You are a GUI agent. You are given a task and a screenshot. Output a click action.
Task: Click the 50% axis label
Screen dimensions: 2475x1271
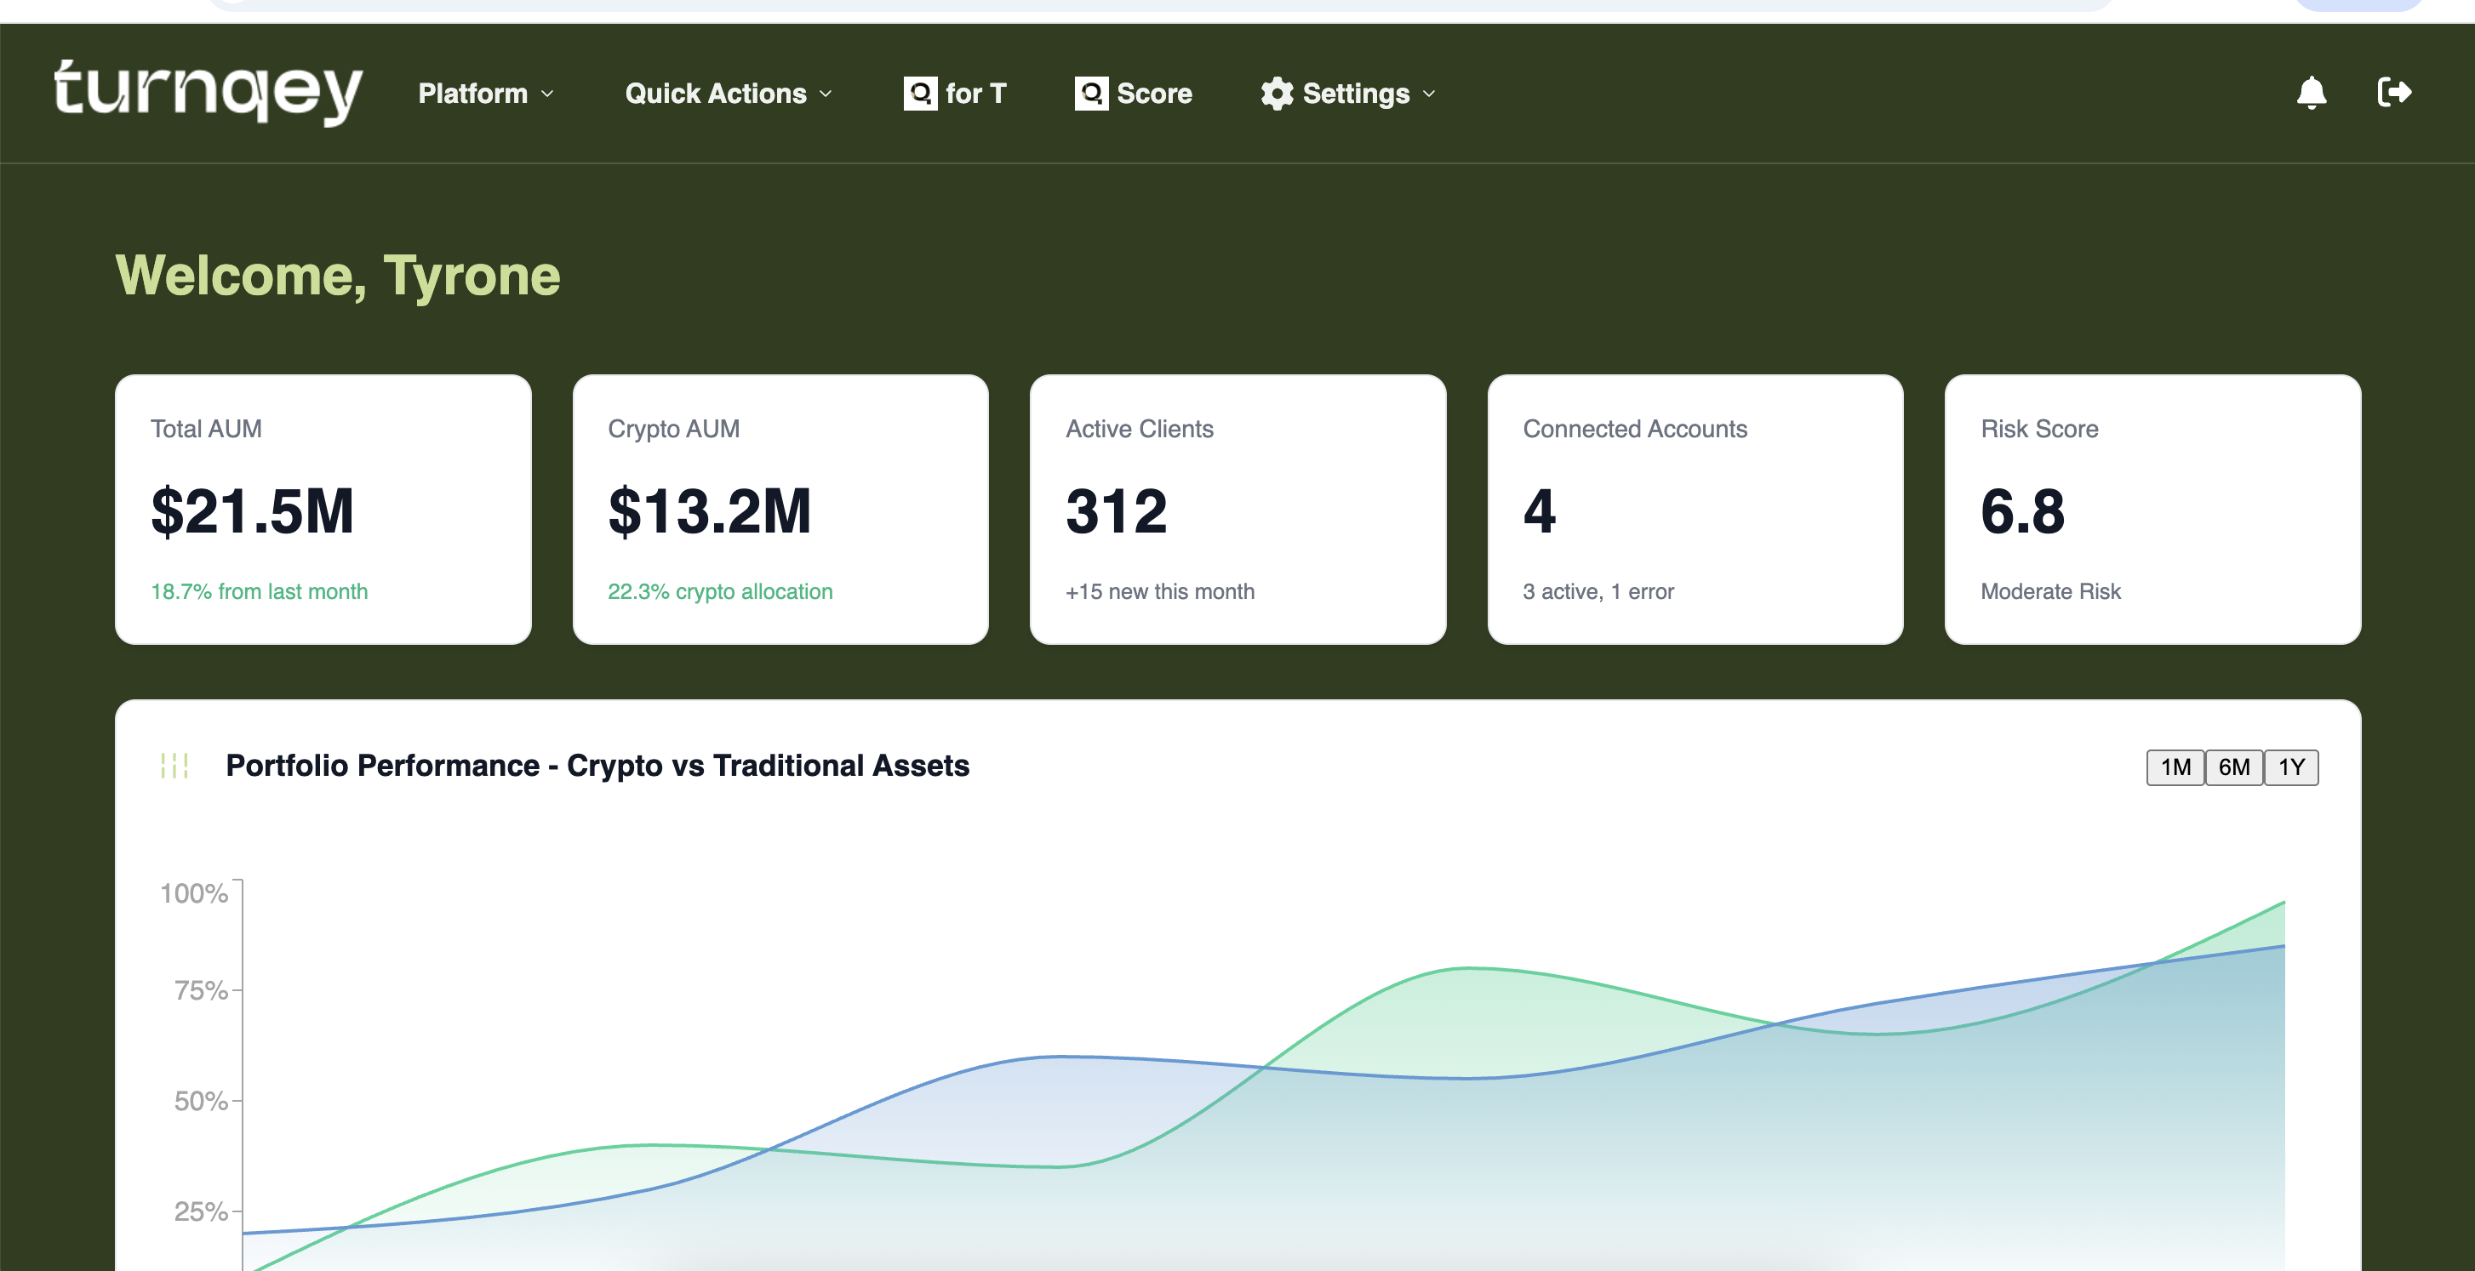(x=201, y=1101)
